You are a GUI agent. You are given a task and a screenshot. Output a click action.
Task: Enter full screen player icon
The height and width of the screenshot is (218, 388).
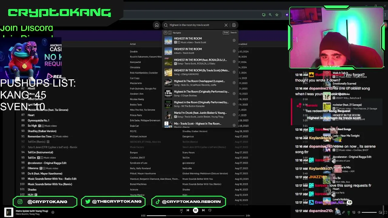point(385,212)
